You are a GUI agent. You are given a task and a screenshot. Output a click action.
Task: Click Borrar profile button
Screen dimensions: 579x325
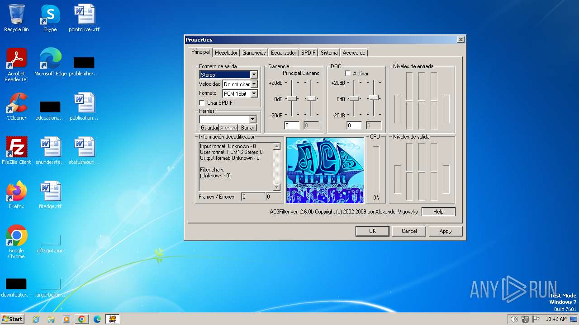tap(247, 128)
